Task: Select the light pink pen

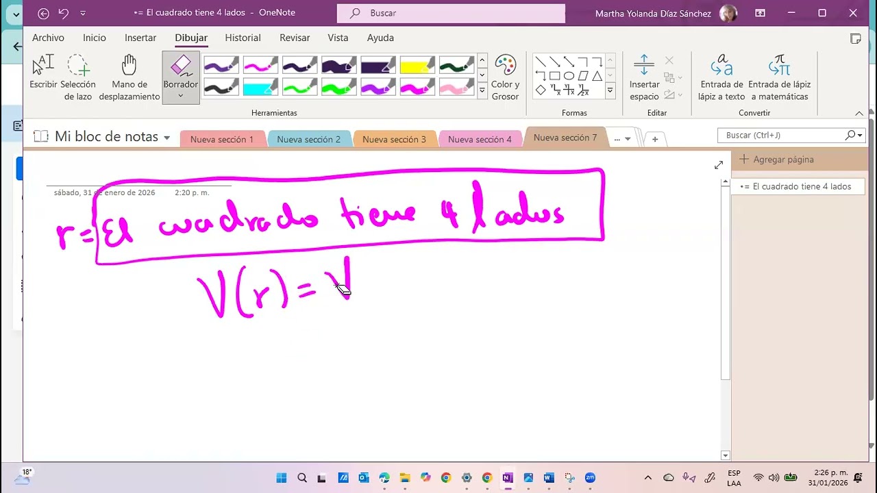Action: [x=456, y=87]
